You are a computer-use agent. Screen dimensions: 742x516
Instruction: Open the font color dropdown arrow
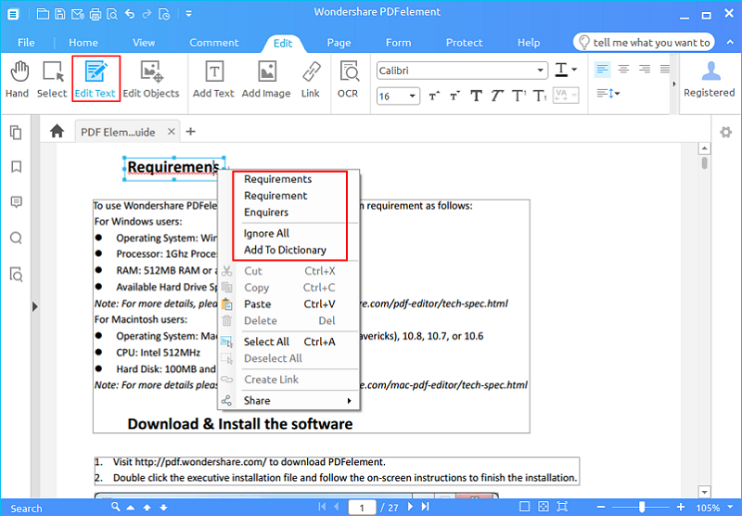coord(574,70)
